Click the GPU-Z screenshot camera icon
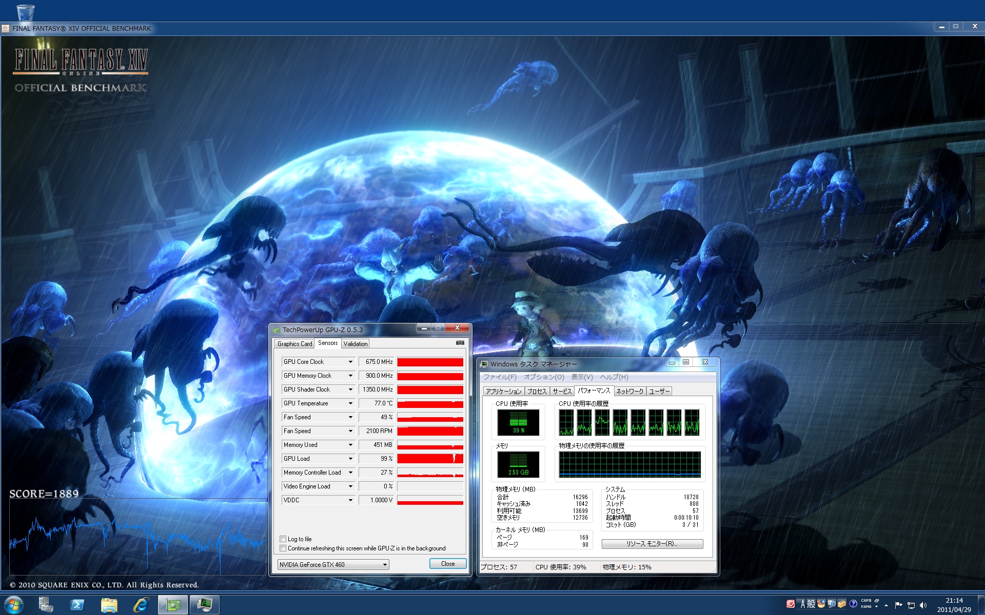Viewport: 985px width, 615px height. point(460,343)
